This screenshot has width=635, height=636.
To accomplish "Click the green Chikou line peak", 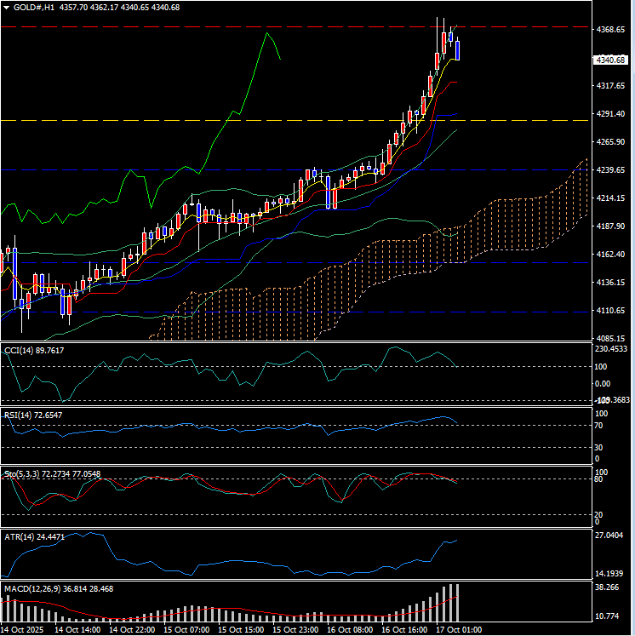I will (267, 33).
